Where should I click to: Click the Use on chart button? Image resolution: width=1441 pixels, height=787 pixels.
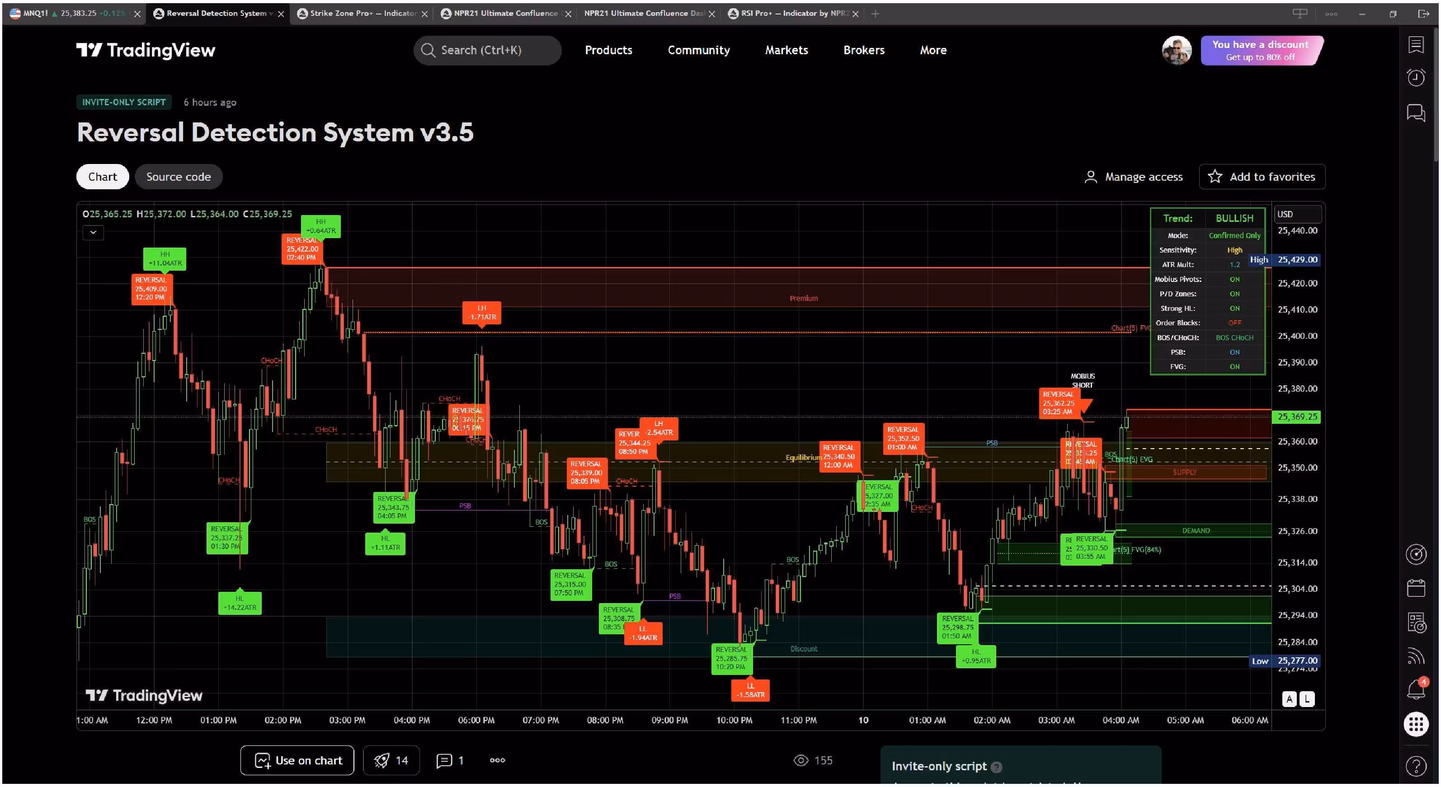pyautogui.click(x=297, y=760)
